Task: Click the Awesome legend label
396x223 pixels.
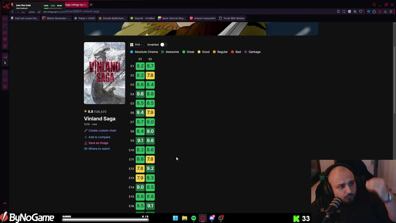Action: (172, 52)
